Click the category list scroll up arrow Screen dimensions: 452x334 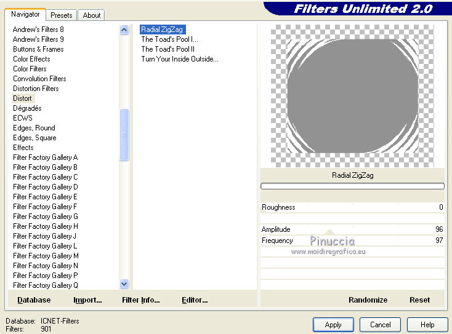point(124,30)
